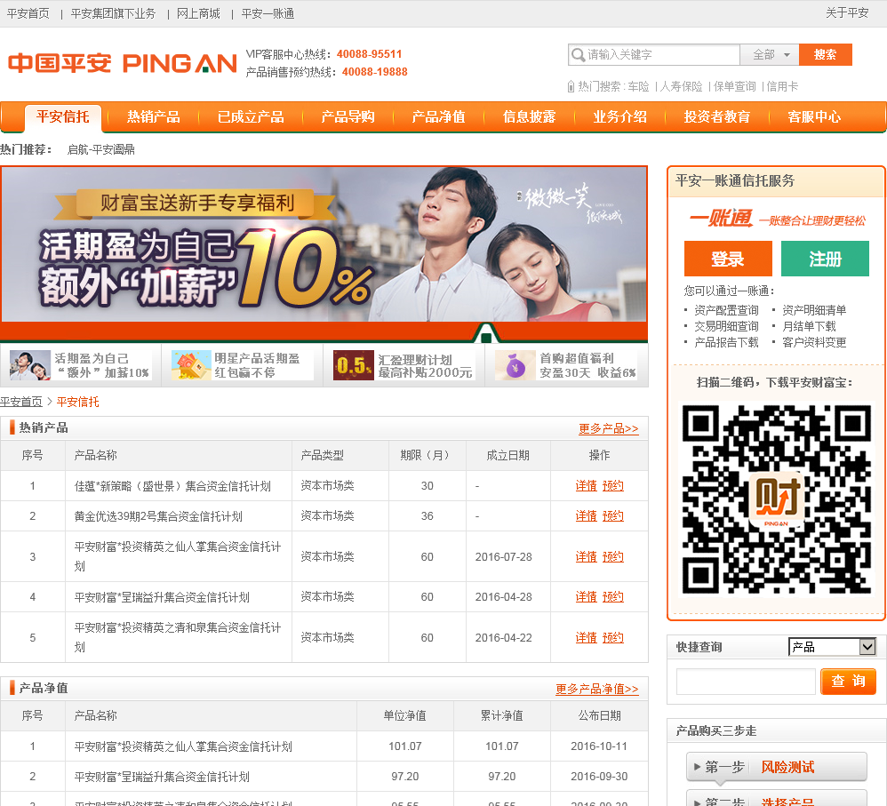Screen dimensions: 887x806
Task: Click 交易明细查询 item
Action: click(x=726, y=326)
